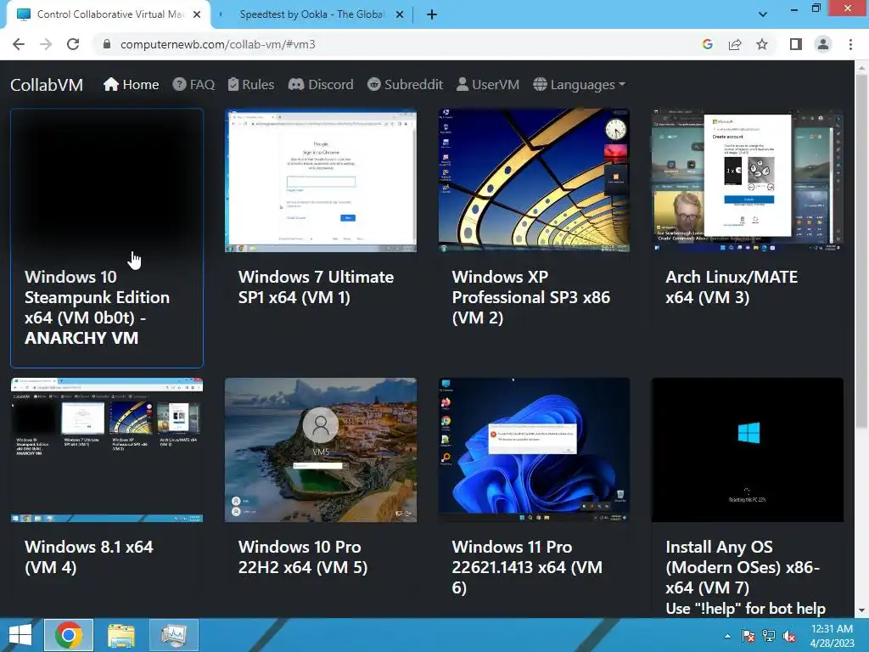Image resolution: width=869 pixels, height=652 pixels.
Task: Click the padlock site info icon
Action: pos(107,44)
